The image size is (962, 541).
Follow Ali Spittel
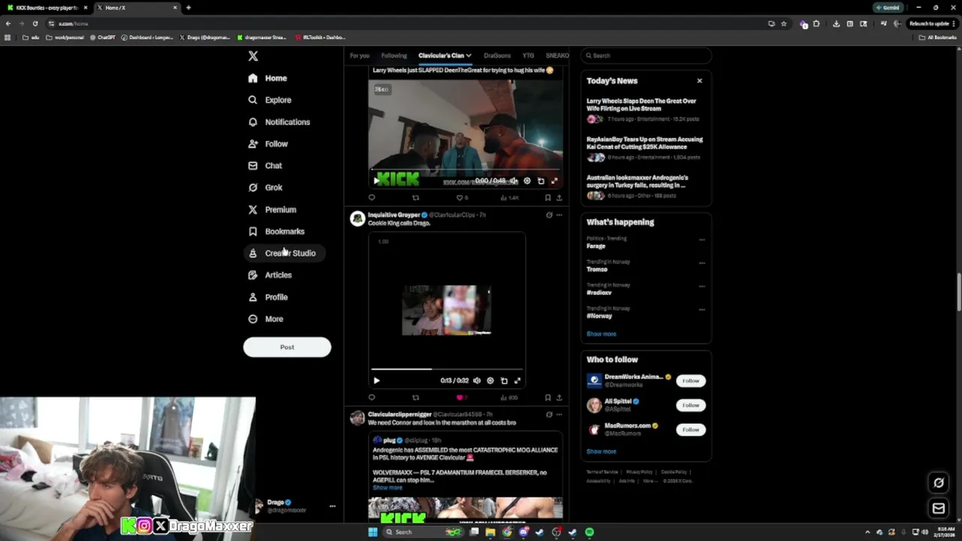691,405
